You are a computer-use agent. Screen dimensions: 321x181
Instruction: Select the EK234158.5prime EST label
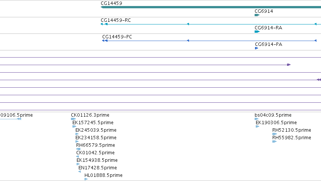(96, 138)
